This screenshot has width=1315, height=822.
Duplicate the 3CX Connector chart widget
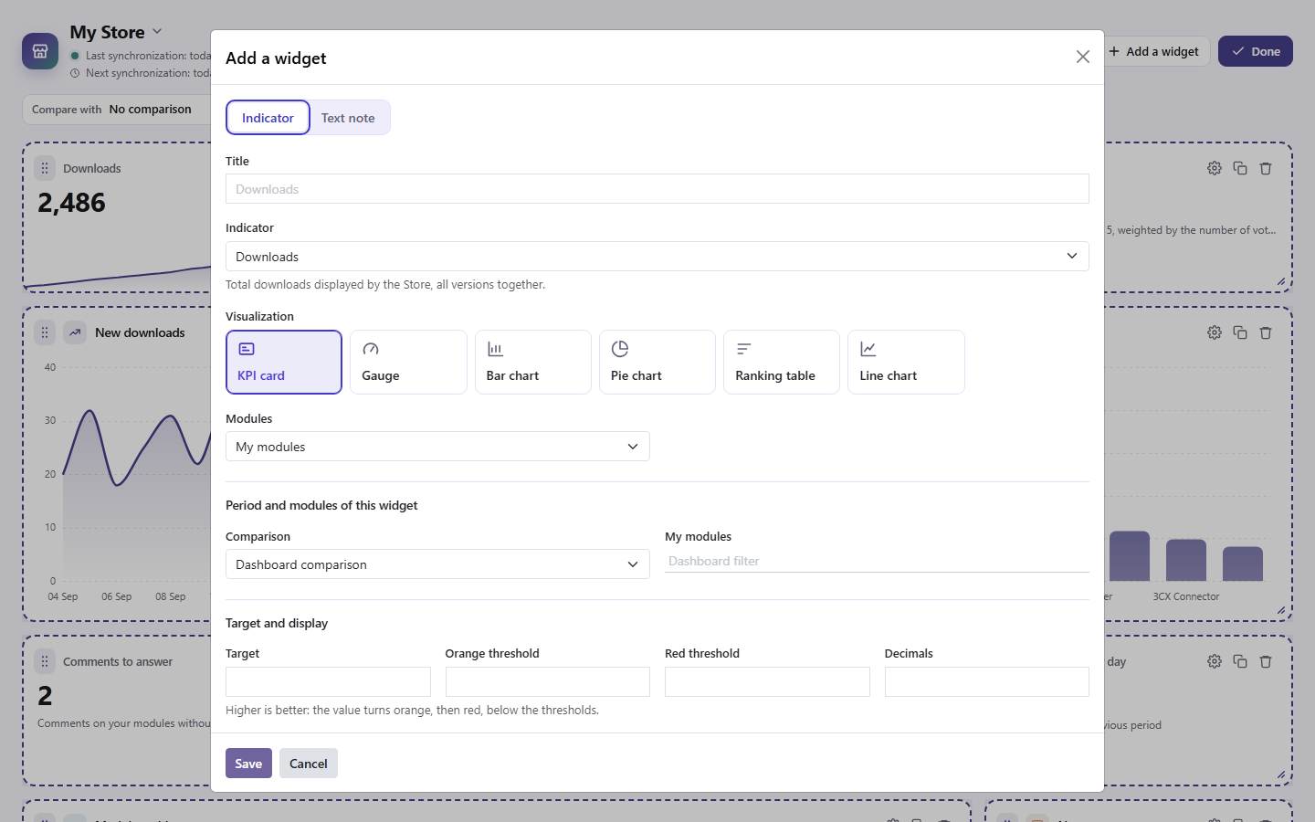click(x=1240, y=332)
